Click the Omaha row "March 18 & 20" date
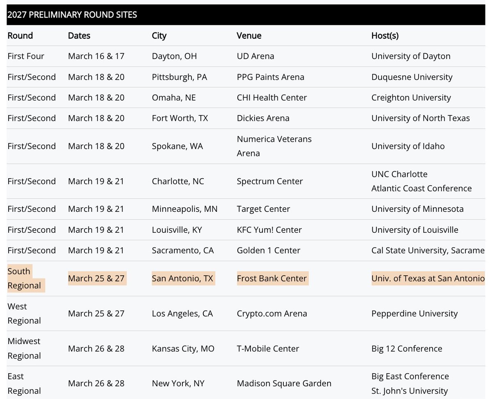 click(96, 97)
